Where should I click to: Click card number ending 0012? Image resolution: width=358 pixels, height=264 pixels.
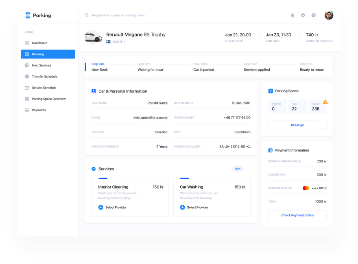[x=319, y=188]
